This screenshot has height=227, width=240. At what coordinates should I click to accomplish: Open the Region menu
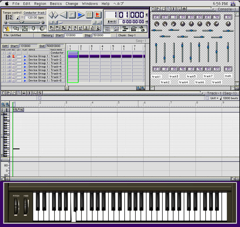tap(40, 4)
